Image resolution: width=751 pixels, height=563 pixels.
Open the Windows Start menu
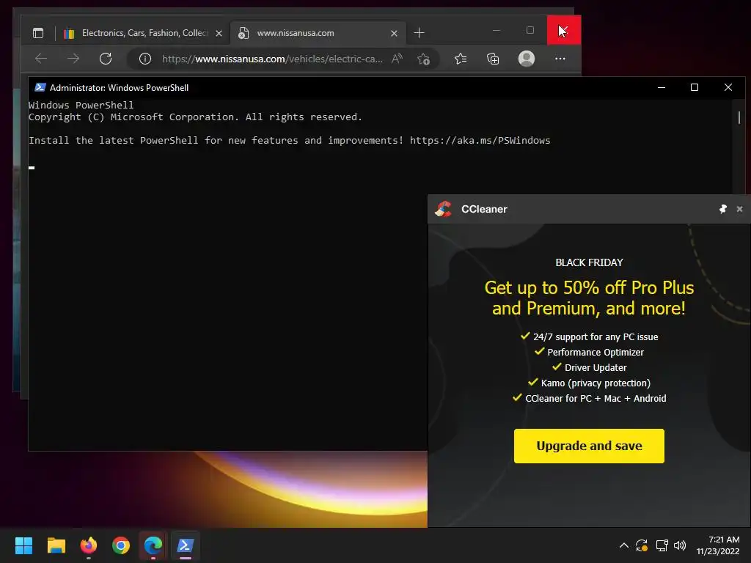[23, 545]
